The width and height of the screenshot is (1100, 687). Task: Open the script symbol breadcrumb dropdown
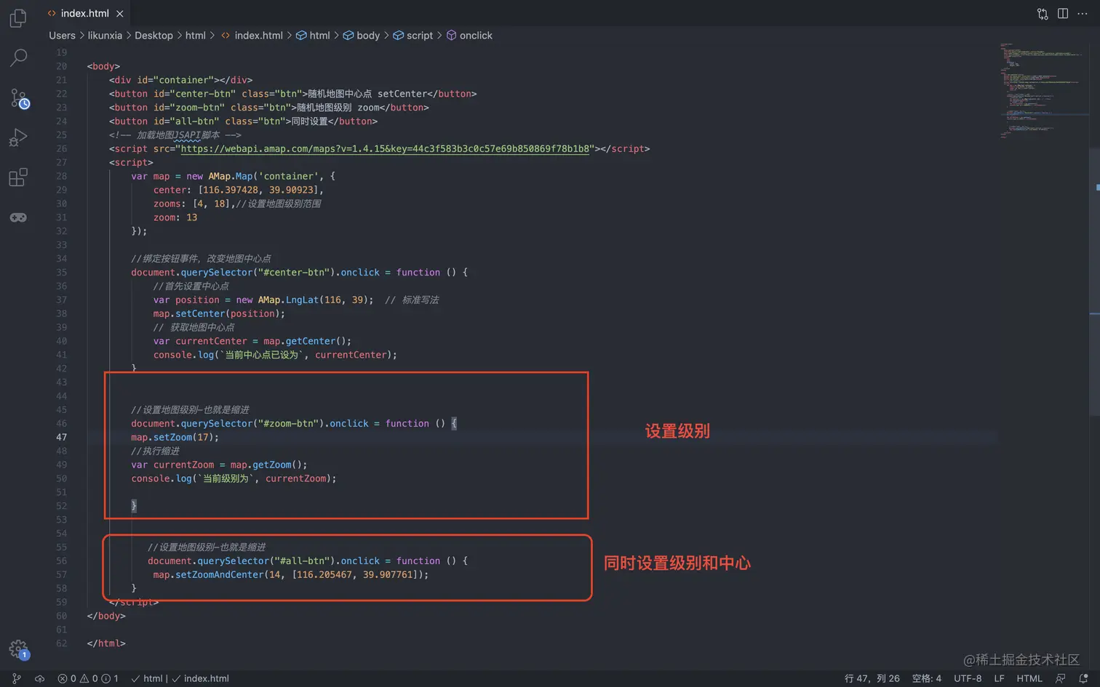412,36
